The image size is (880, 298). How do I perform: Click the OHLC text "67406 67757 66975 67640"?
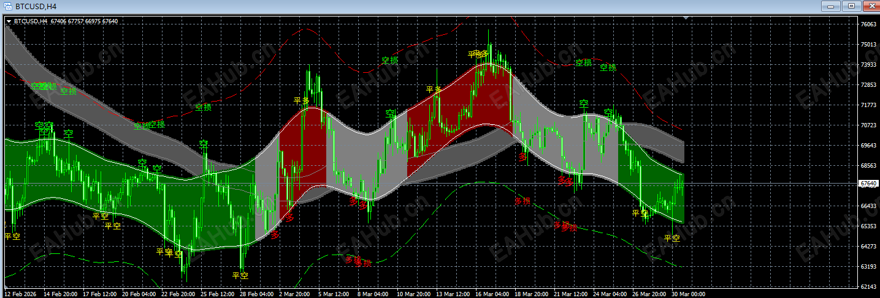click(85, 21)
